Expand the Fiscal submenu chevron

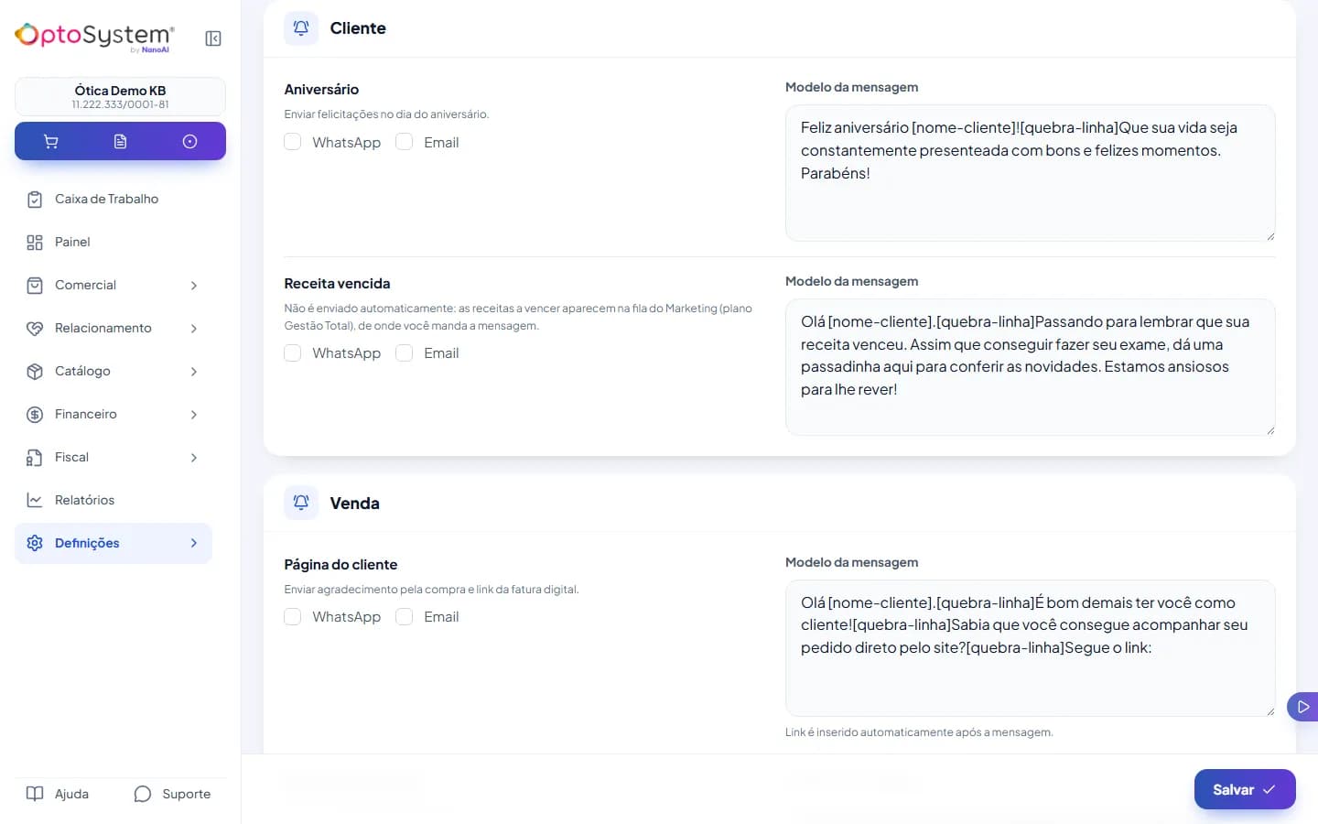point(194,458)
